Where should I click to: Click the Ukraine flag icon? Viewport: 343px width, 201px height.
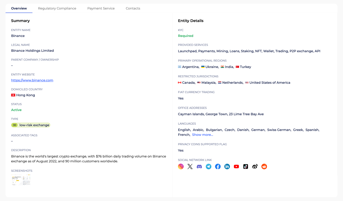click(x=203, y=67)
